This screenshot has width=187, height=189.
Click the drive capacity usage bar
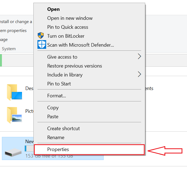click(29, 148)
